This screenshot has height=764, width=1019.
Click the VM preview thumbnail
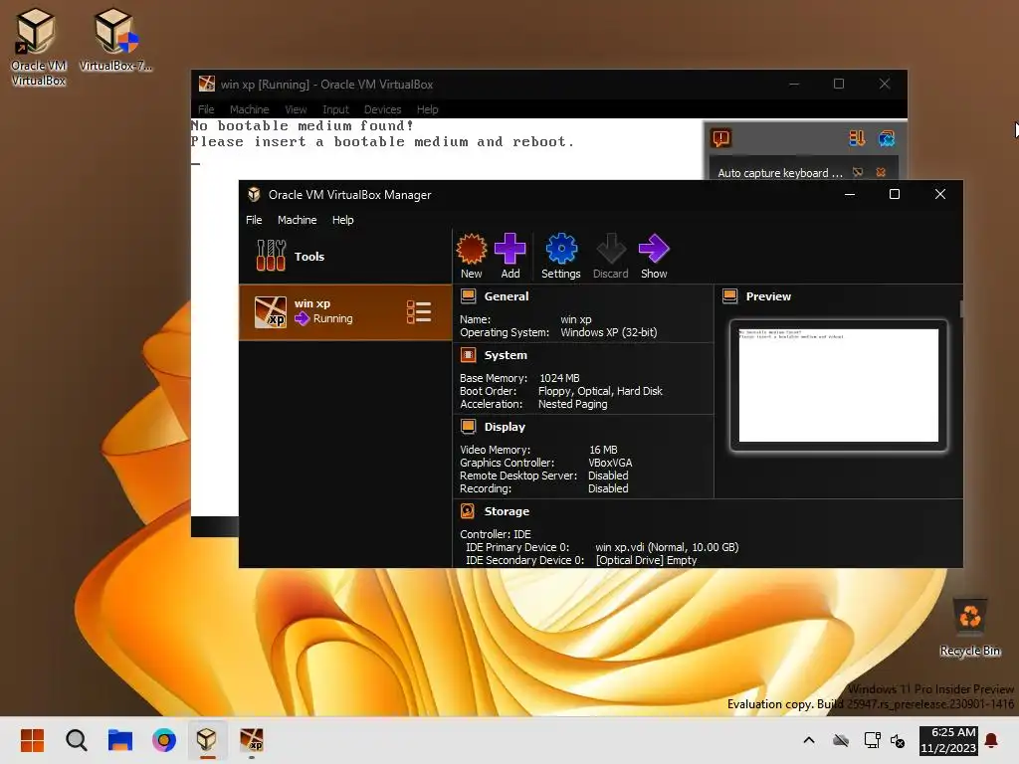pos(838,385)
